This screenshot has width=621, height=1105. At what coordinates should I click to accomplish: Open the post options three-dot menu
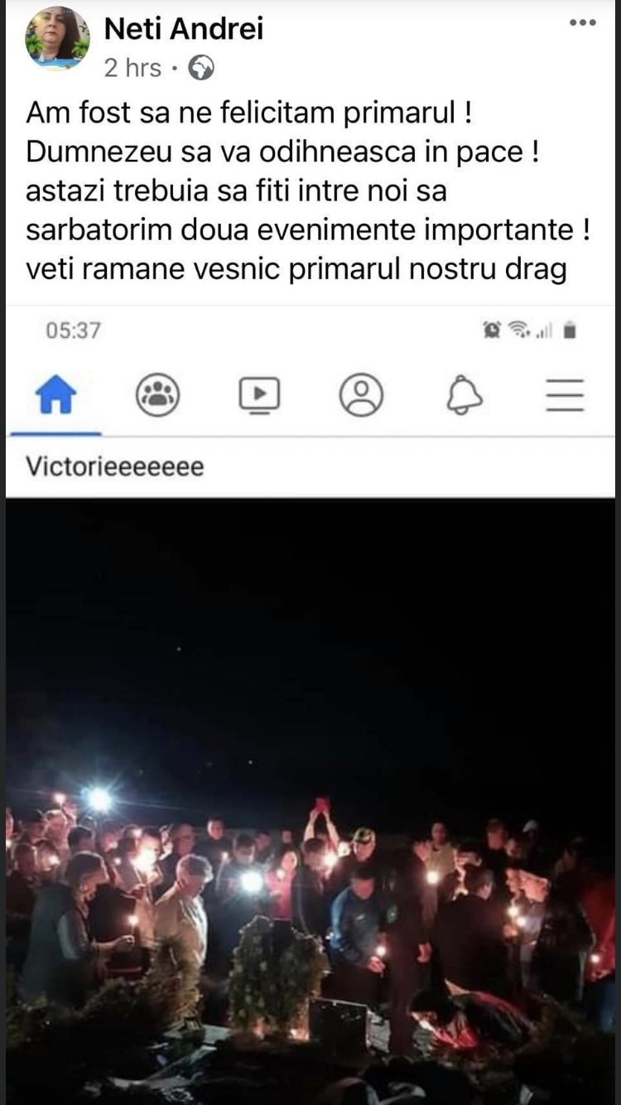point(583,23)
